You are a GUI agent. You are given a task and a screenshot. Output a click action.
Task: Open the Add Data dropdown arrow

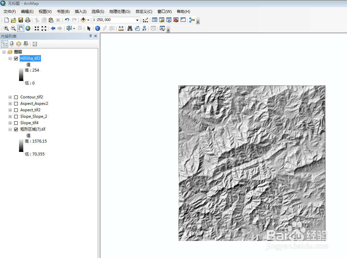88,20
